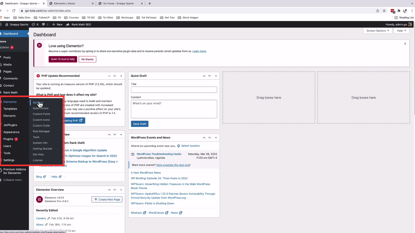The width and height of the screenshot is (415, 233).
Task: Click the Quick Draft Title field
Action: coord(174,90)
